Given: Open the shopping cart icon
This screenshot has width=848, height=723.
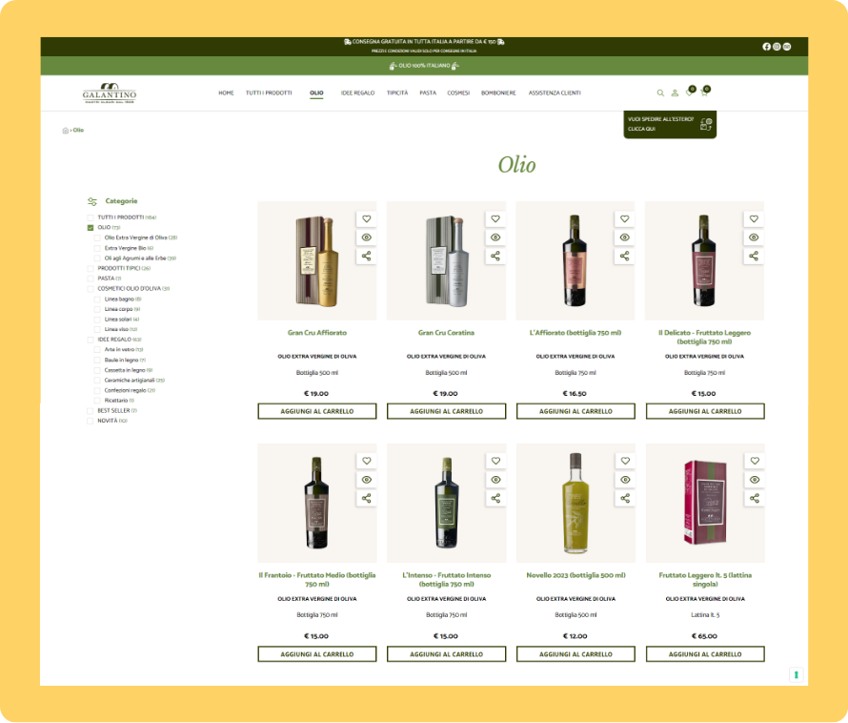Looking at the screenshot, I should (x=703, y=93).
